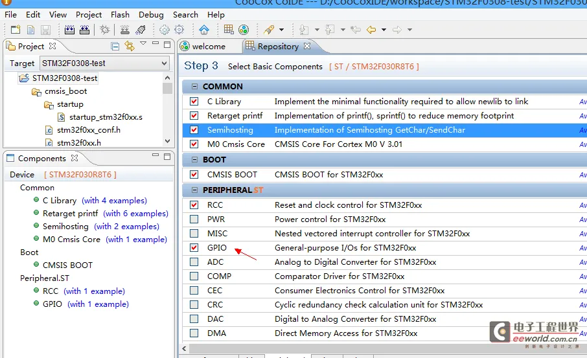The width and height of the screenshot is (587, 358).
Task: Open Retarget printf 'with 6 examples' link
Action: pyautogui.click(x=135, y=214)
